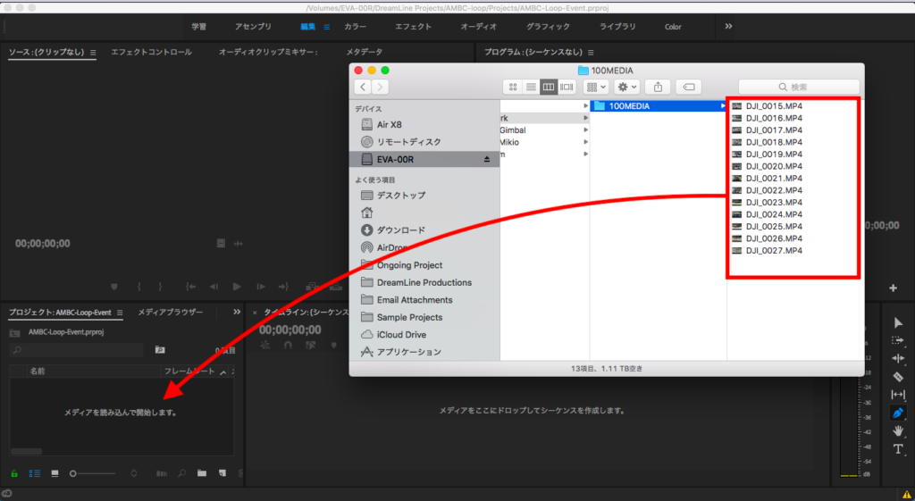Go to In point in Source monitor
The image size is (915, 501).
click(190, 287)
